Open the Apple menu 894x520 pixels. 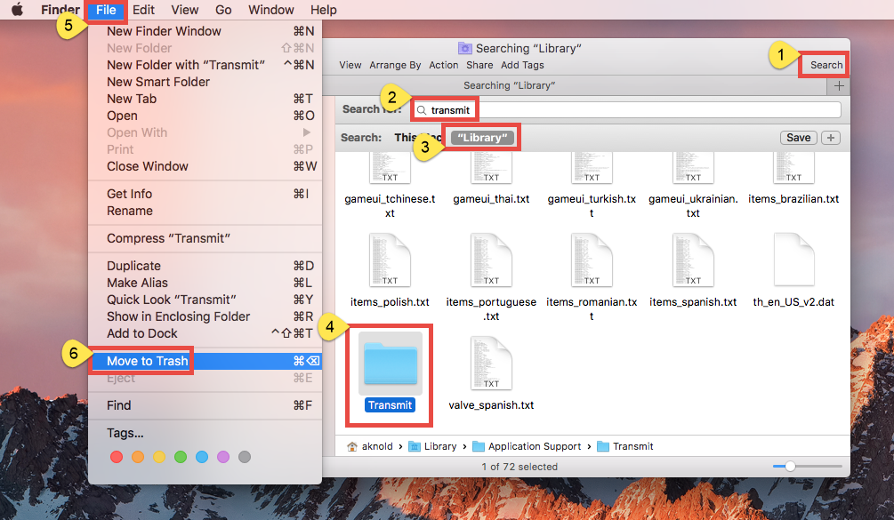click(x=18, y=10)
